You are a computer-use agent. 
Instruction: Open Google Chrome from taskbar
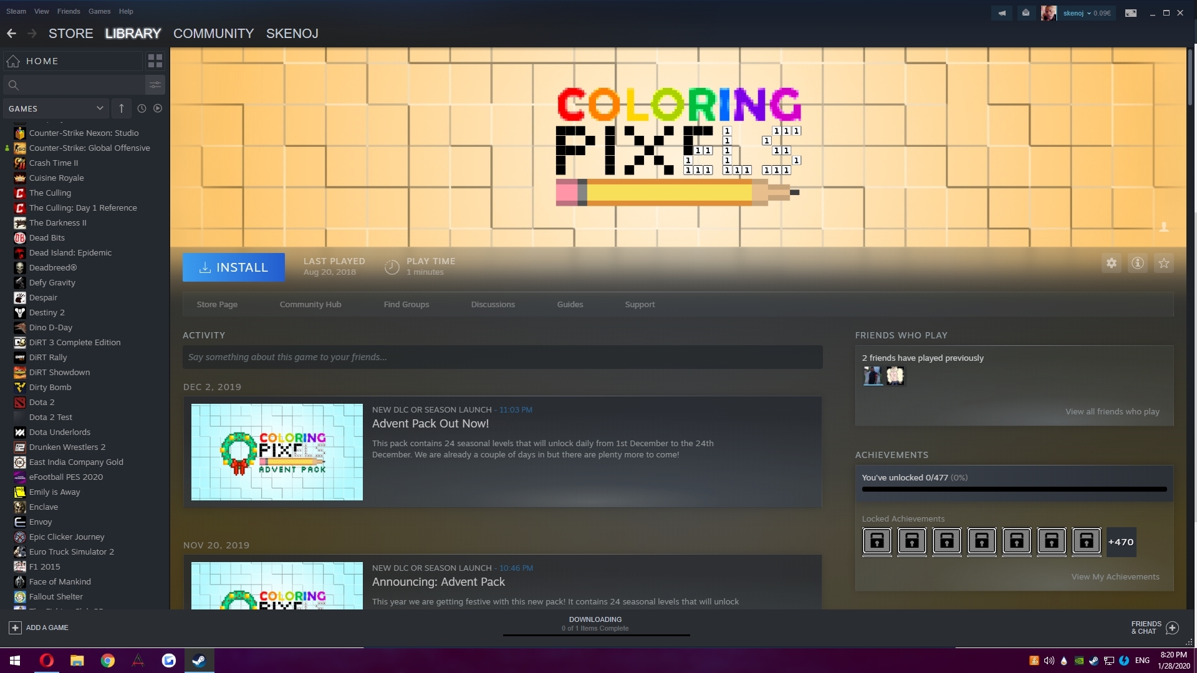click(x=108, y=661)
